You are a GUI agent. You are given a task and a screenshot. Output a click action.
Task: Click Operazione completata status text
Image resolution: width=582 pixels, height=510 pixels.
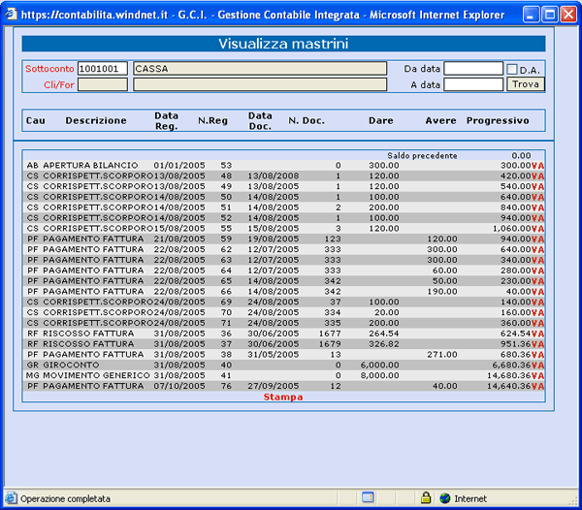click(65, 499)
